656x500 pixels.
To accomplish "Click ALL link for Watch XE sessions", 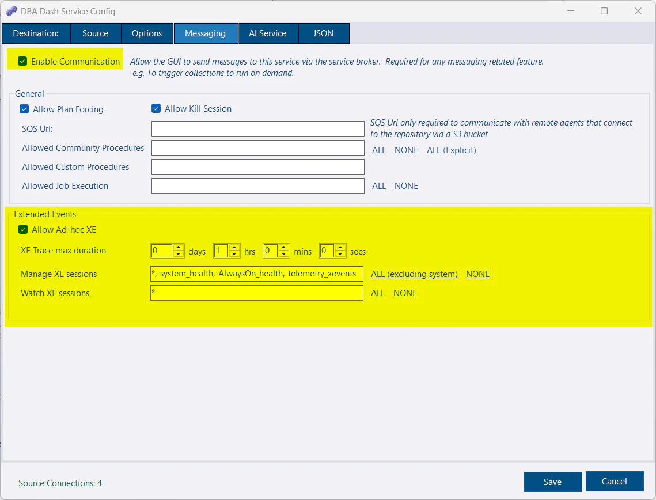I will pos(378,293).
